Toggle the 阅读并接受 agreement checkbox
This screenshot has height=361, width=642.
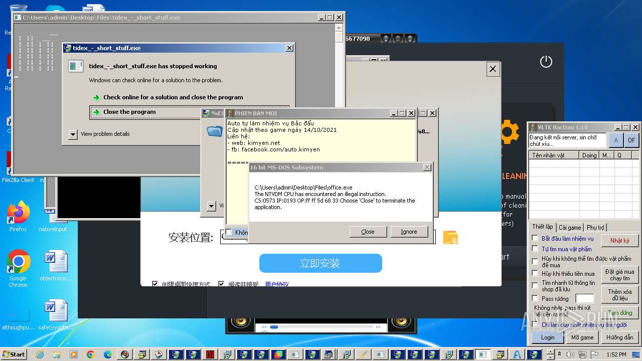coord(221,284)
